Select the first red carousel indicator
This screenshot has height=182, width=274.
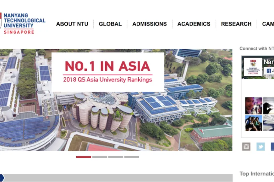83,157
